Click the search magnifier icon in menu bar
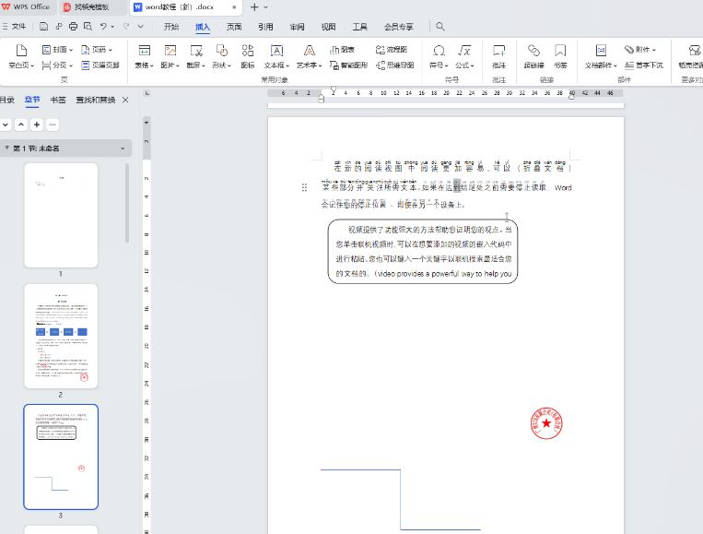 pos(440,27)
